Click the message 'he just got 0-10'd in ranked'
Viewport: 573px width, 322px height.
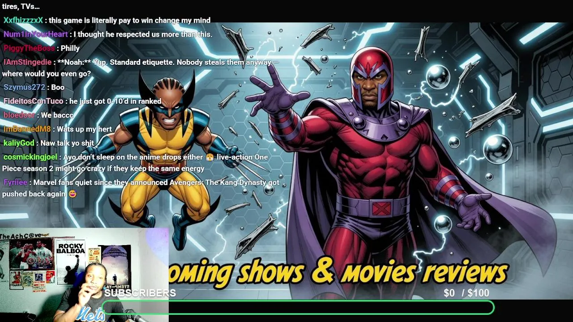[x=115, y=101]
